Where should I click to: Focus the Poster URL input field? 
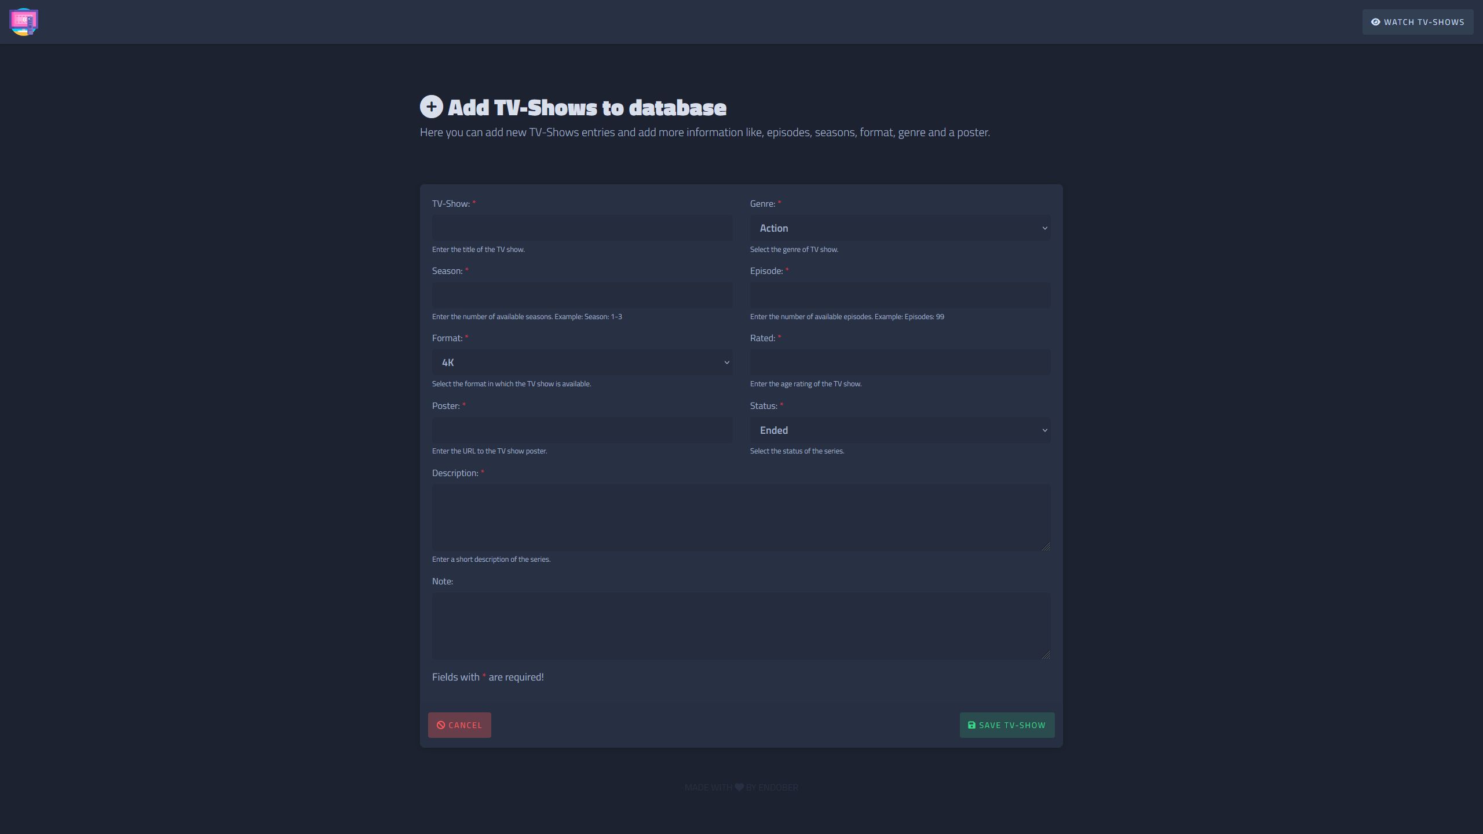(582, 430)
